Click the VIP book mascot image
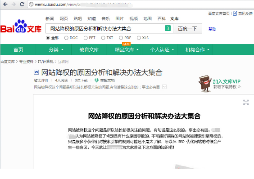 (205, 83)
